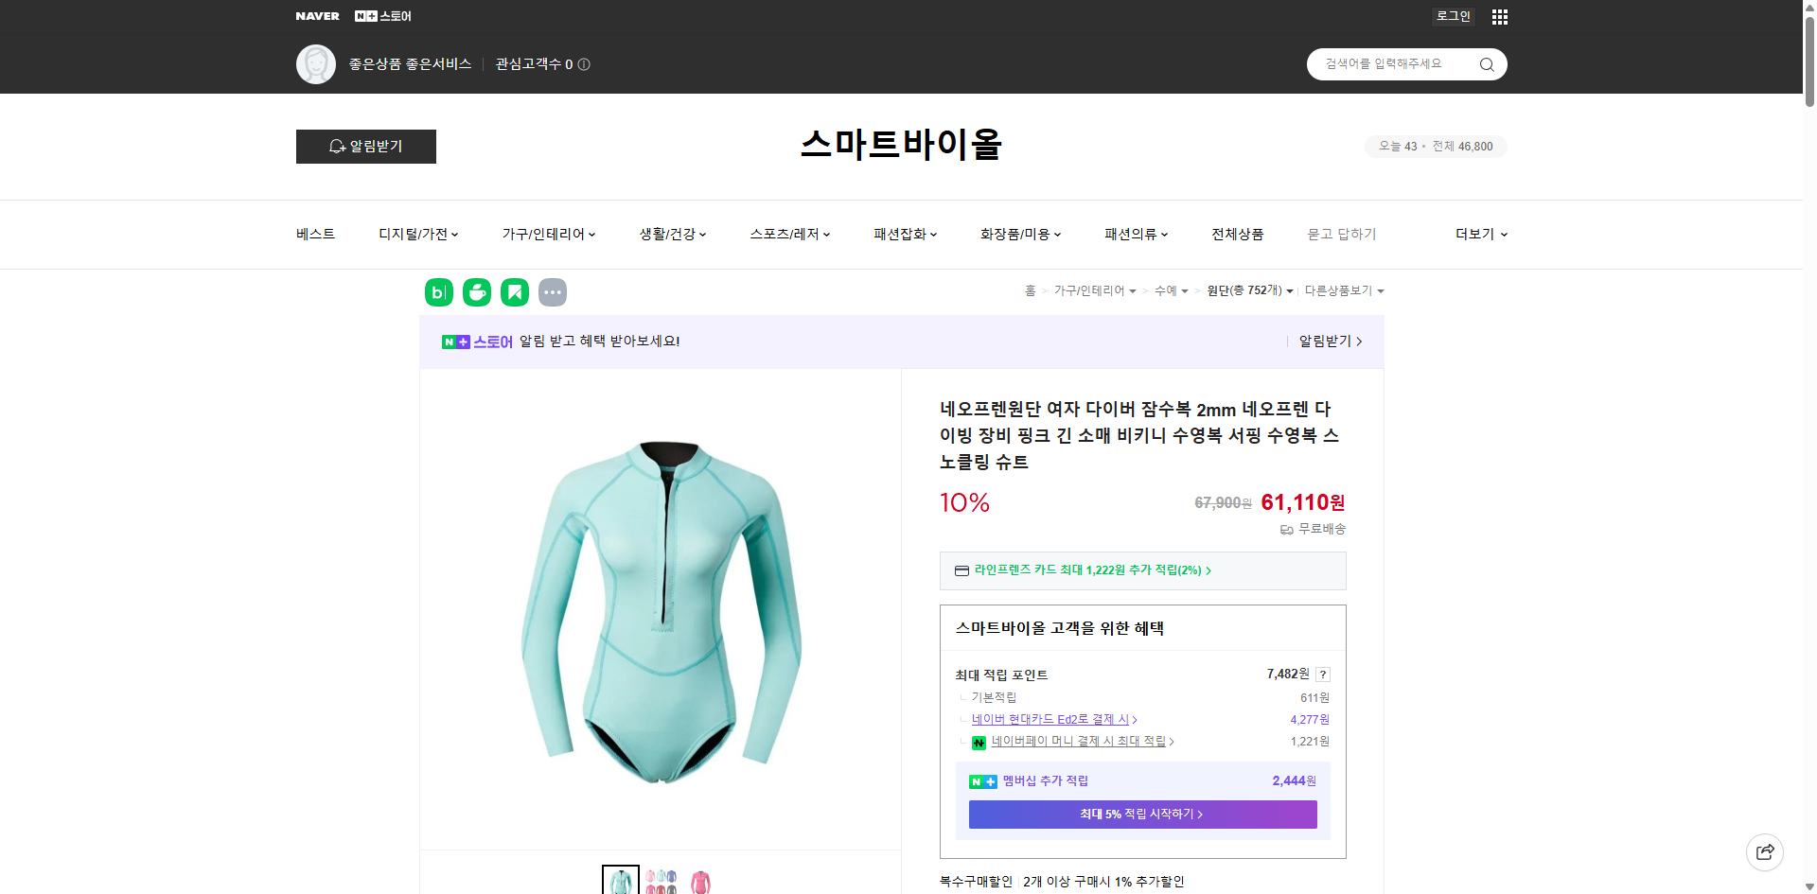The width and height of the screenshot is (1817, 894).
Task: Click the 로그인 button
Action: point(1453,16)
